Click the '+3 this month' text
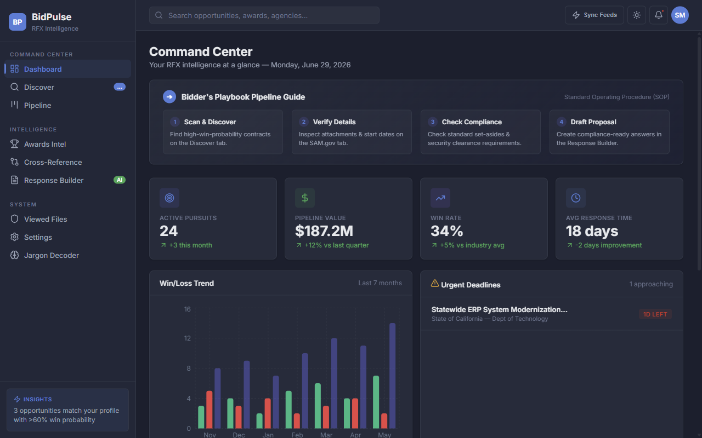702x438 pixels. pos(190,245)
